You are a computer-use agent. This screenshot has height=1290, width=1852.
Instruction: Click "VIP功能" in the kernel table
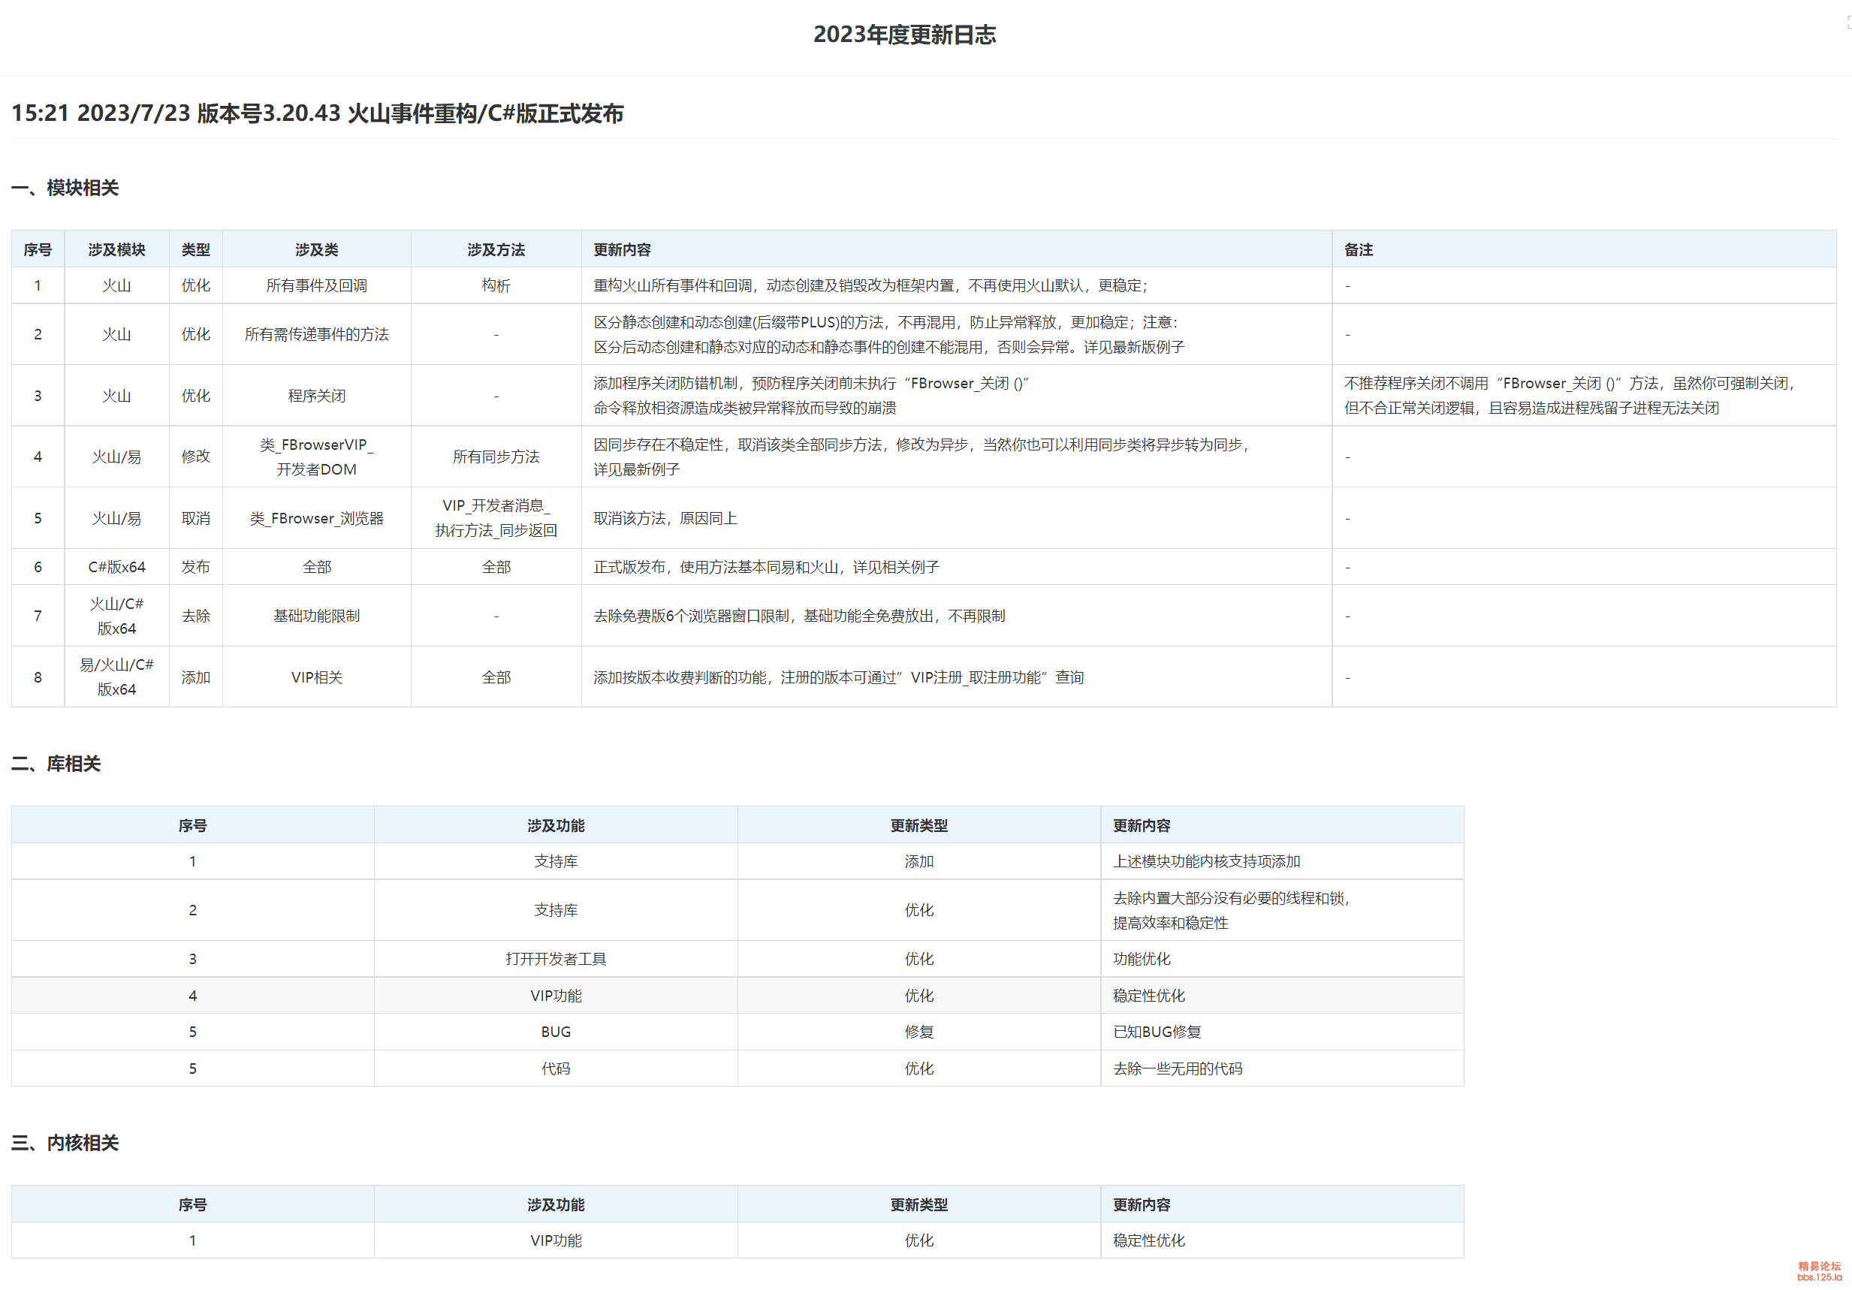tap(556, 1240)
